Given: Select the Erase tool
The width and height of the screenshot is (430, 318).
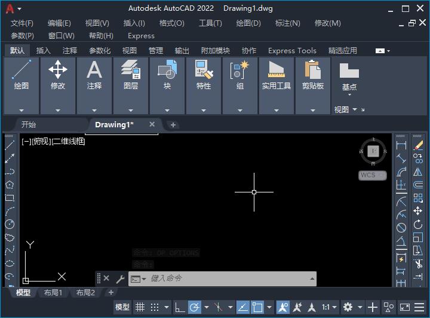Looking at the screenshot, I should click(x=418, y=145).
